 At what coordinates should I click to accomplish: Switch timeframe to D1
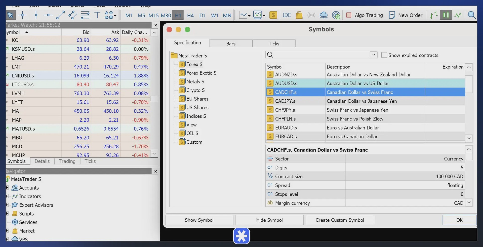[x=203, y=15]
